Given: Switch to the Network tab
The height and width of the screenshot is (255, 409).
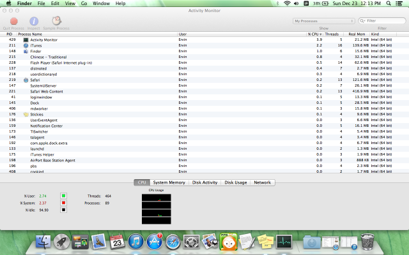Looking at the screenshot, I should (x=263, y=182).
